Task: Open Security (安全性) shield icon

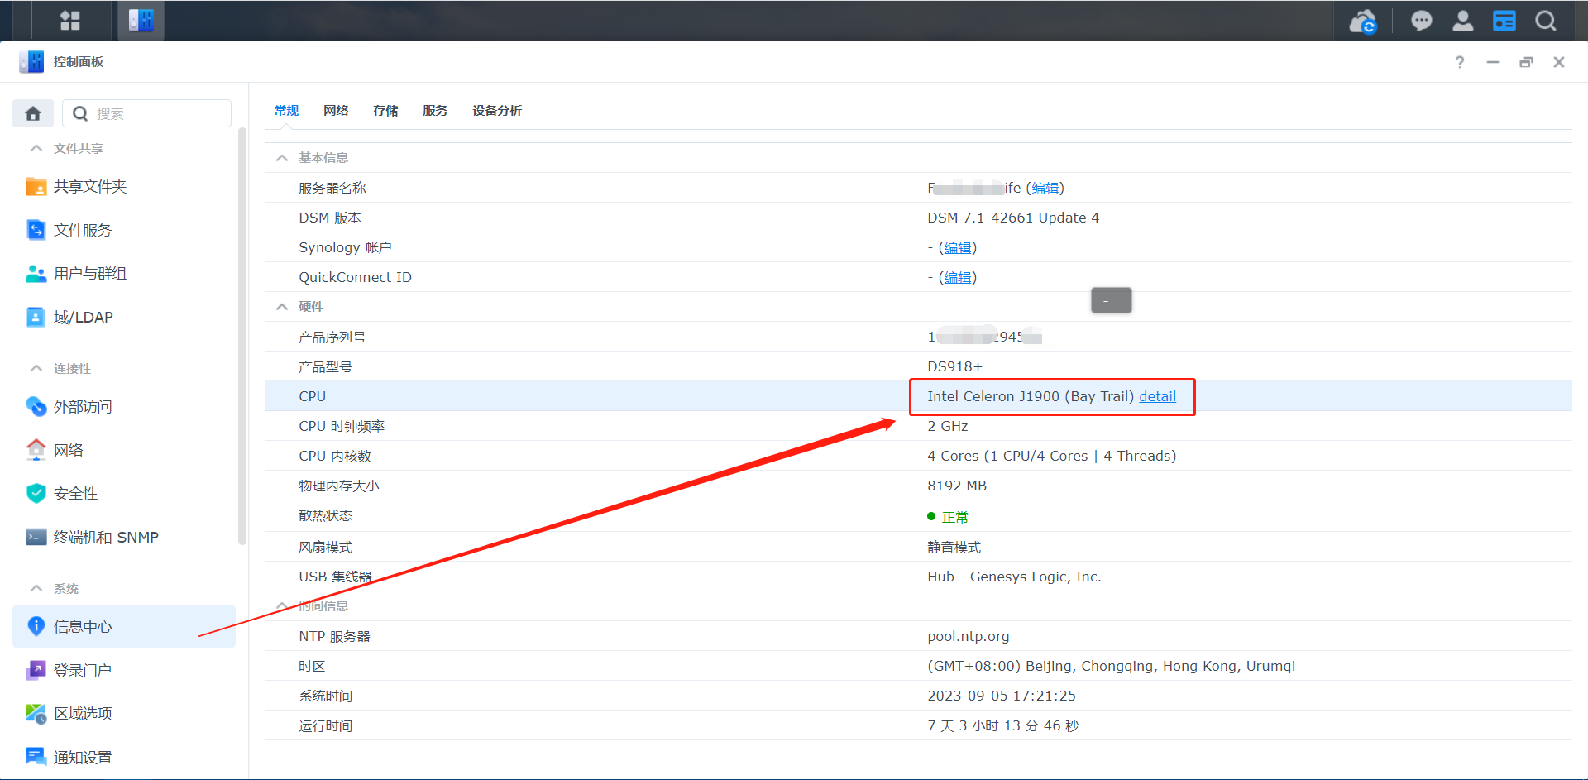Action: tap(36, 494)
